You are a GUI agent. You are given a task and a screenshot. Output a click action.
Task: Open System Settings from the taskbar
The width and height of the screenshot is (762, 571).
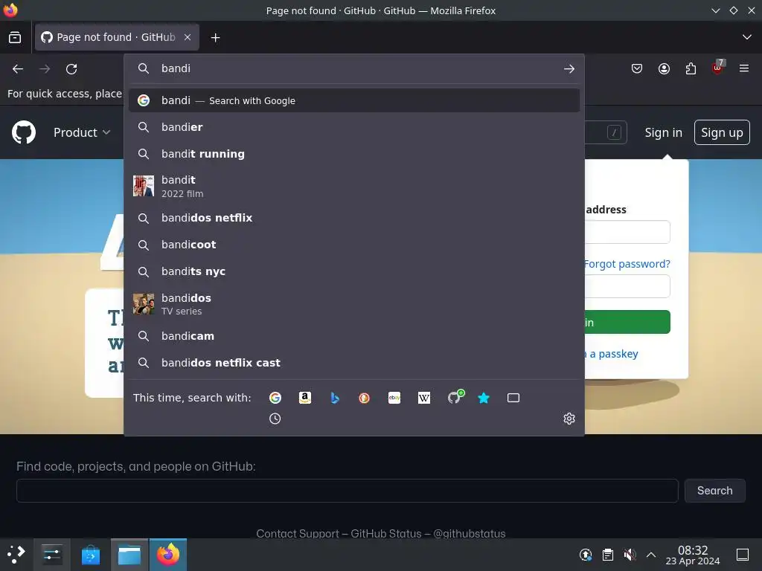(x=52, y=555)
